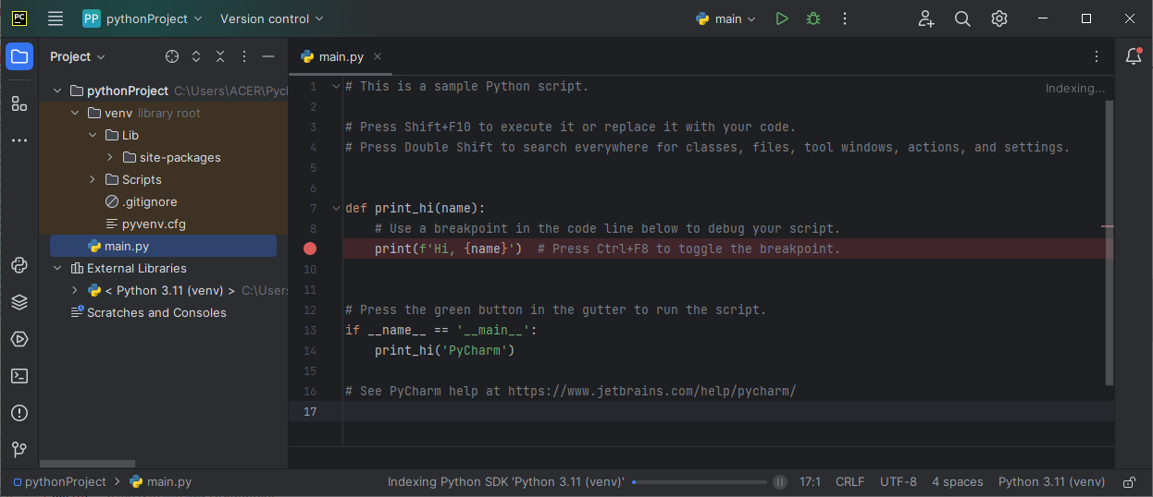Open Search Everywhere magnifier
Screen dimensions: 1153x497
coord(962,18)
